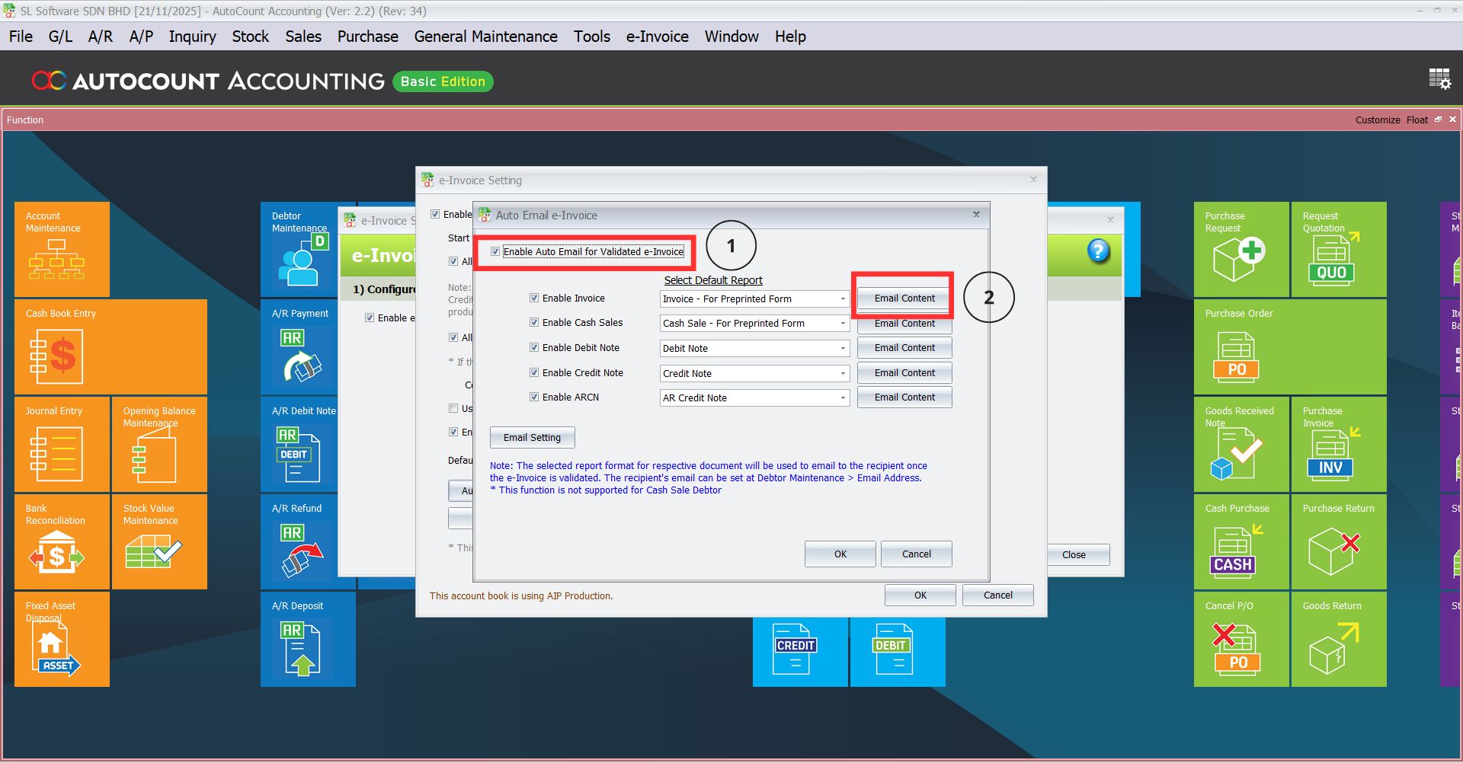Toggle the Enable ARCN checkbox

coord(534,397)
